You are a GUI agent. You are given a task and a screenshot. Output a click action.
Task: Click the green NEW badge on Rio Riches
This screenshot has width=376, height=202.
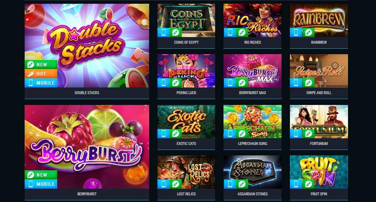coord(242,32)
